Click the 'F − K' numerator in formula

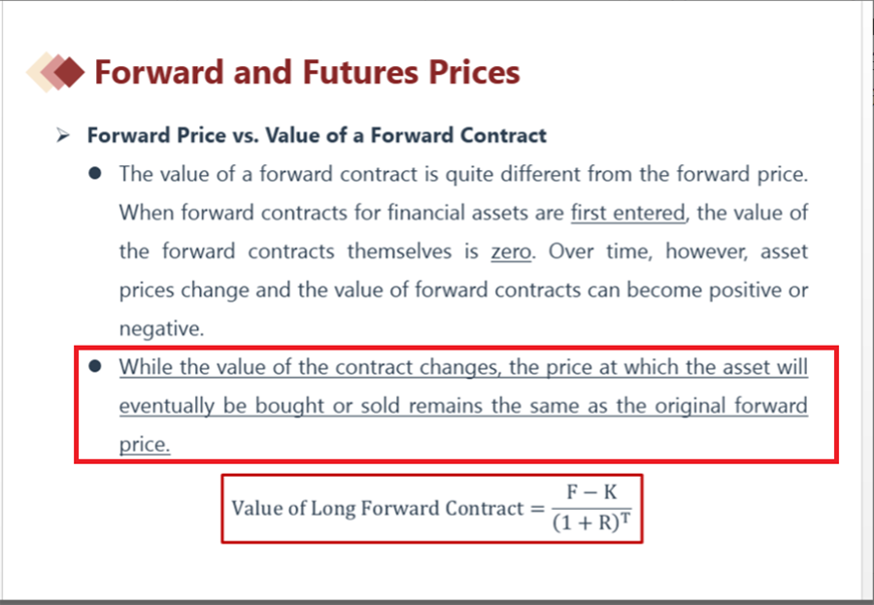(592, 492)
